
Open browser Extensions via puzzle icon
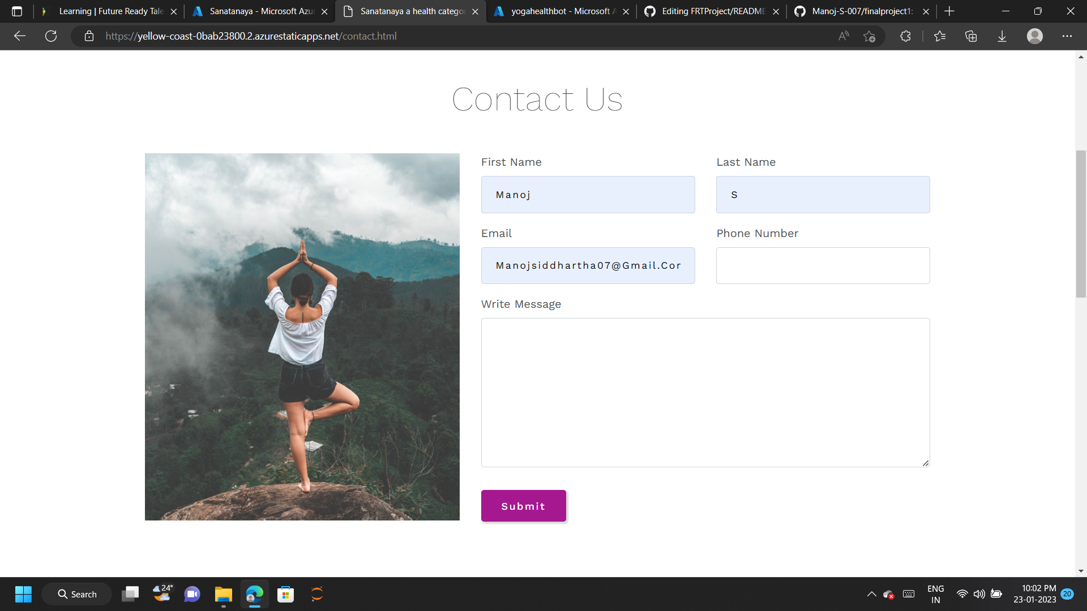click(x=905, y=36)
